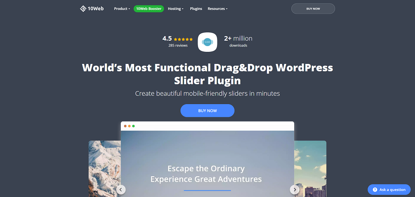415x197 pixels.
Task: Expand the Product dropdown menu
Action: tap(122, 9)
